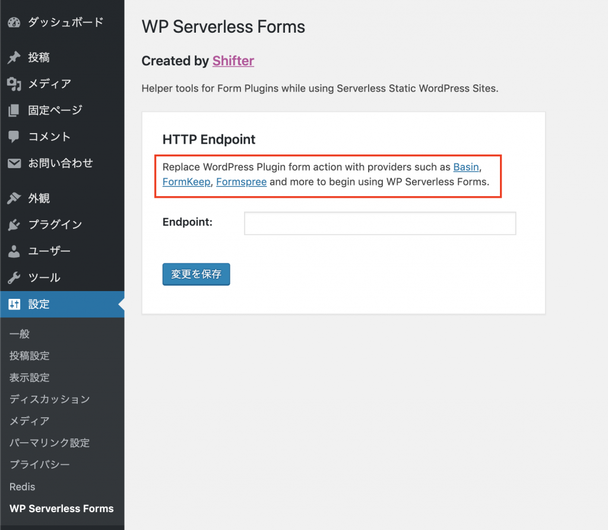
Task: Open 外観 menu
Action: (39, 198)
